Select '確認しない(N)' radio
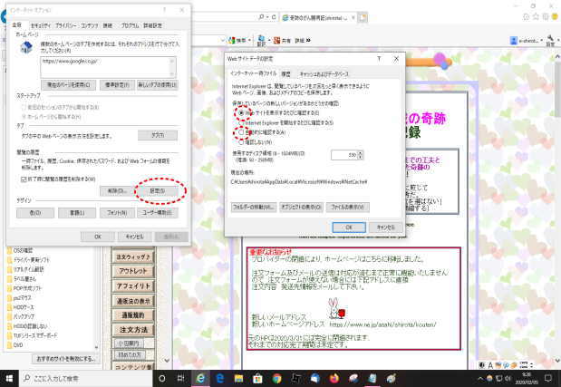The height and width of the screenshot is (387, 561). pyautogui.click(x=241, y=142)
